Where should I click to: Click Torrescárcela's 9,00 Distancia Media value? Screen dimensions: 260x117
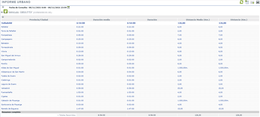180,47
